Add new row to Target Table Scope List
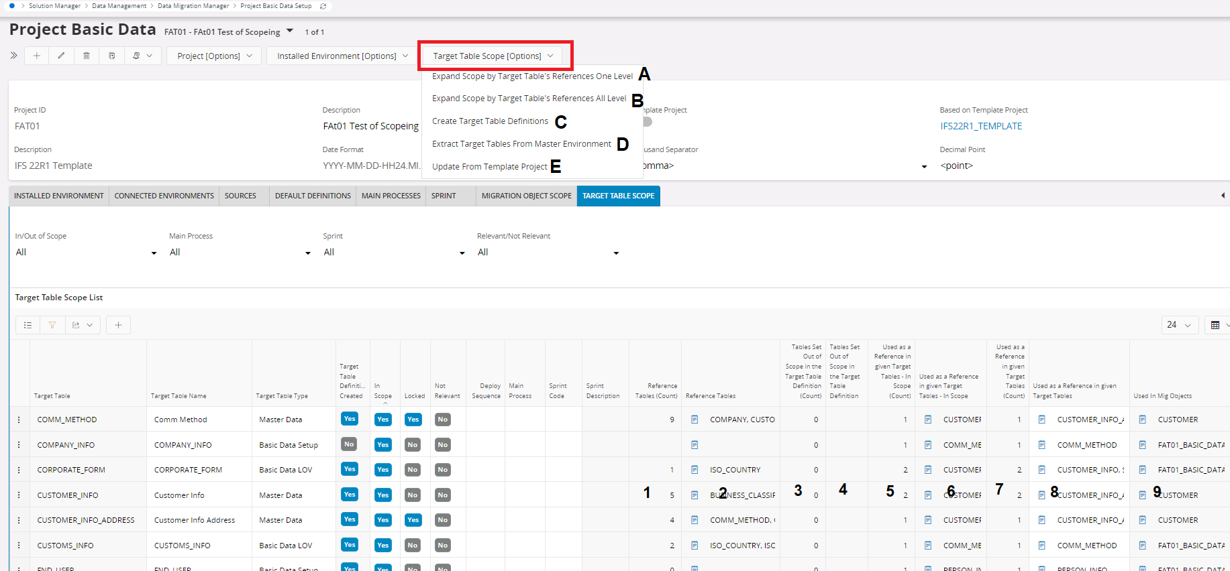Image resolution: width=1230 pixels, height=571 pixels. click(x=118, y=325)
